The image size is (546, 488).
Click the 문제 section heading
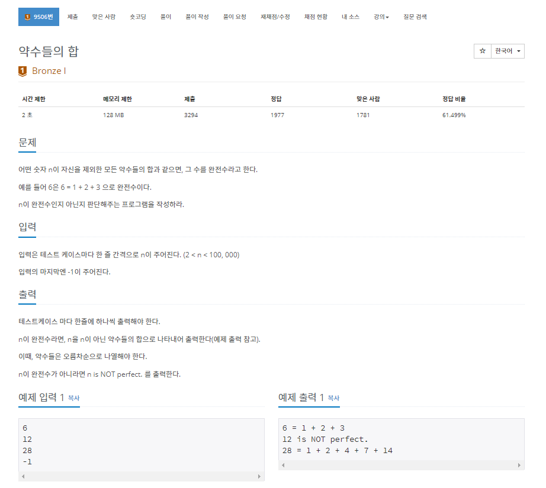[27, 143]
